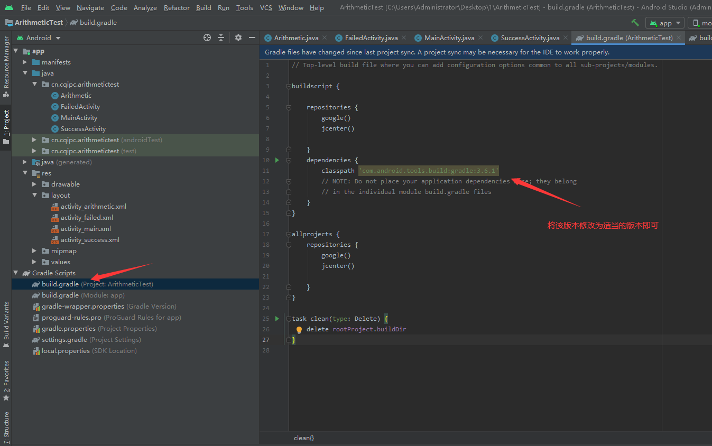Screen dimensions: 712x446
Task: Click the scroll-from-source target icon in Project panel
Action: tap(207, 38)
